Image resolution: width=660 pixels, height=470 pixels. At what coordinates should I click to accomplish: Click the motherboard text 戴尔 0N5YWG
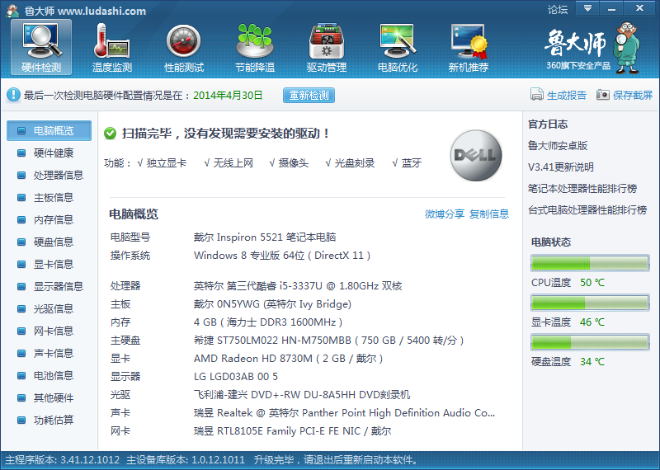click(x=227, y=304)
